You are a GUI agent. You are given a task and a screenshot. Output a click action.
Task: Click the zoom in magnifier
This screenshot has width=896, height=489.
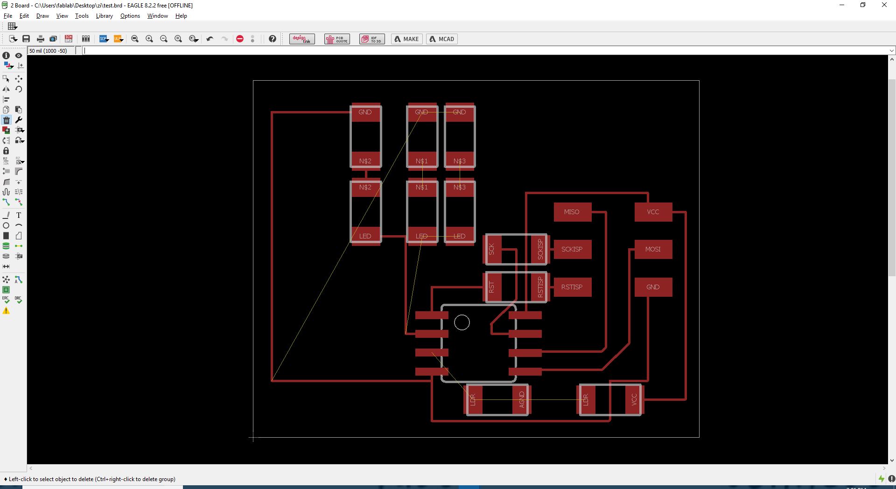point(149,39)
